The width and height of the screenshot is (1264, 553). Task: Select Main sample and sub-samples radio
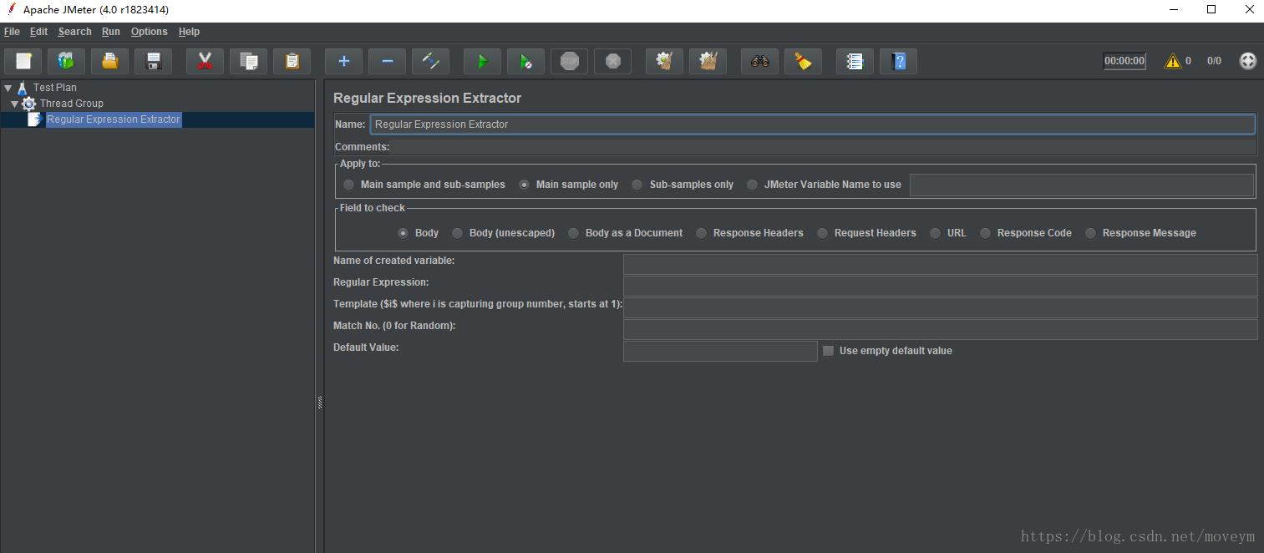click(x=348, y=185)
